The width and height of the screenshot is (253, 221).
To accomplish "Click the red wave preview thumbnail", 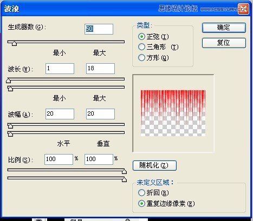I will click(173, 113).
